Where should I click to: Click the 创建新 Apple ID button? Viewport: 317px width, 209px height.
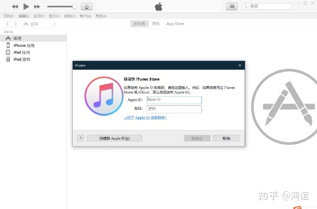pyautogui.click(x=114, y=138)
